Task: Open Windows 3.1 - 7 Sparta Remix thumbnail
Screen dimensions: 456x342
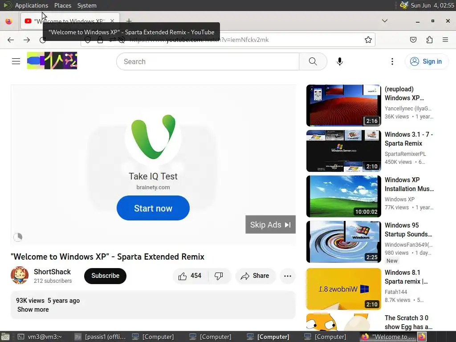Action: pyautogui.click(x=343, y=151)
